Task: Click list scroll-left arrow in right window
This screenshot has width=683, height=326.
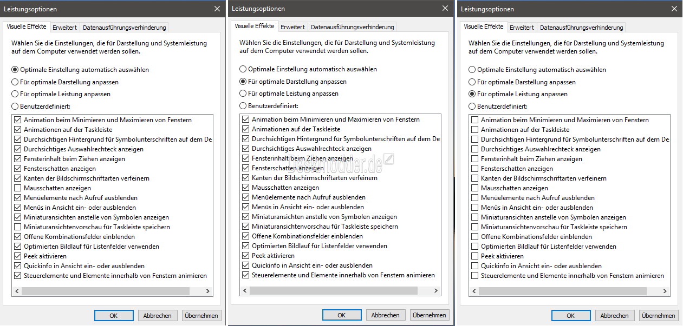Action: pyautogui.click(x=473, y=291)
